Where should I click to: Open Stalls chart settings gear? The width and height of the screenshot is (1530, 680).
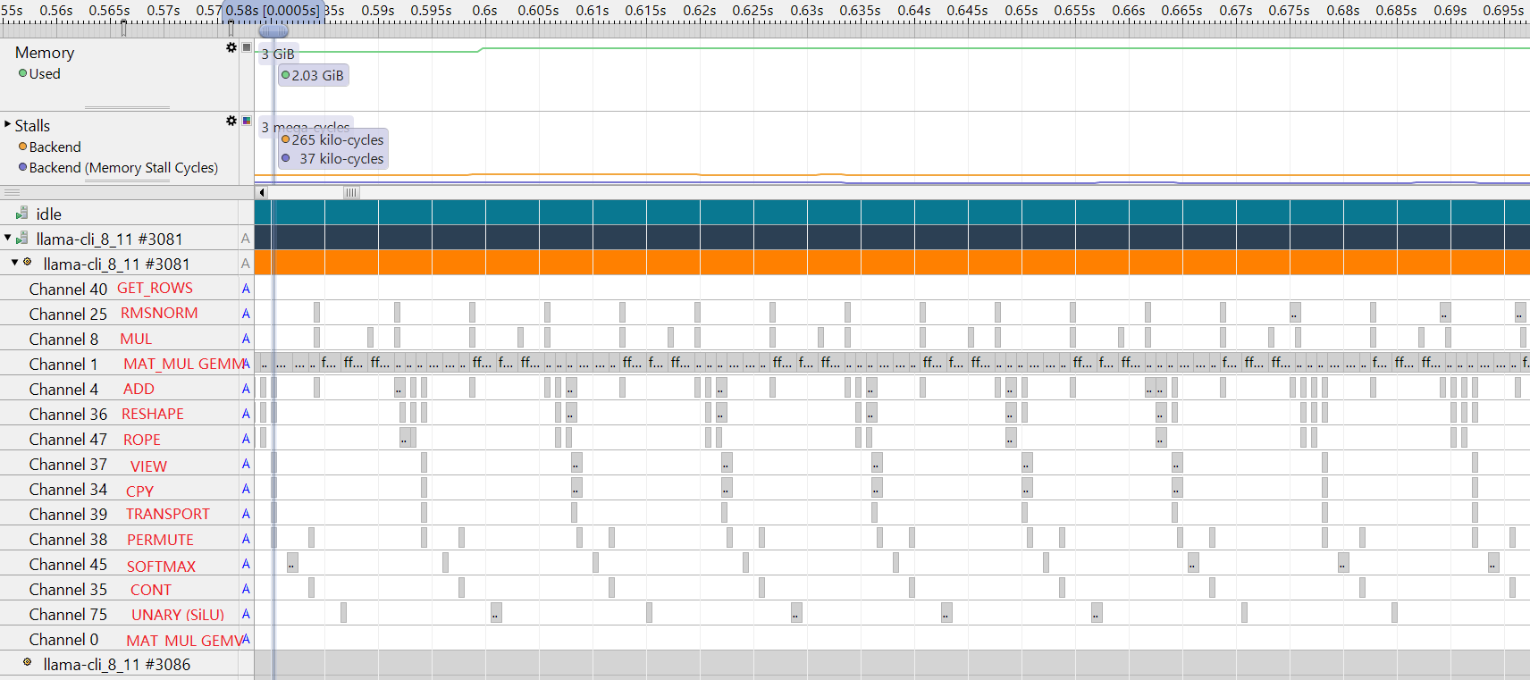(231, 121)
